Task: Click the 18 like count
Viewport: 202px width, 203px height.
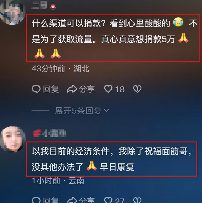Action: pos(120,89)
